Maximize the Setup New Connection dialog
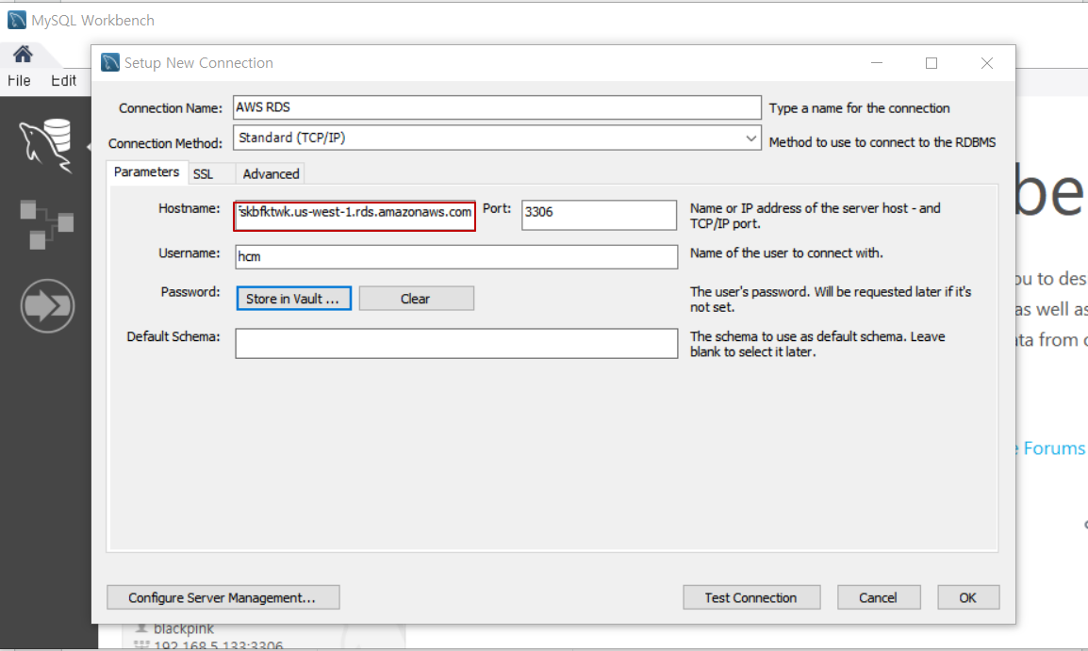The height and width of the screenshot is (651, 1088). (x=931, y=63)
